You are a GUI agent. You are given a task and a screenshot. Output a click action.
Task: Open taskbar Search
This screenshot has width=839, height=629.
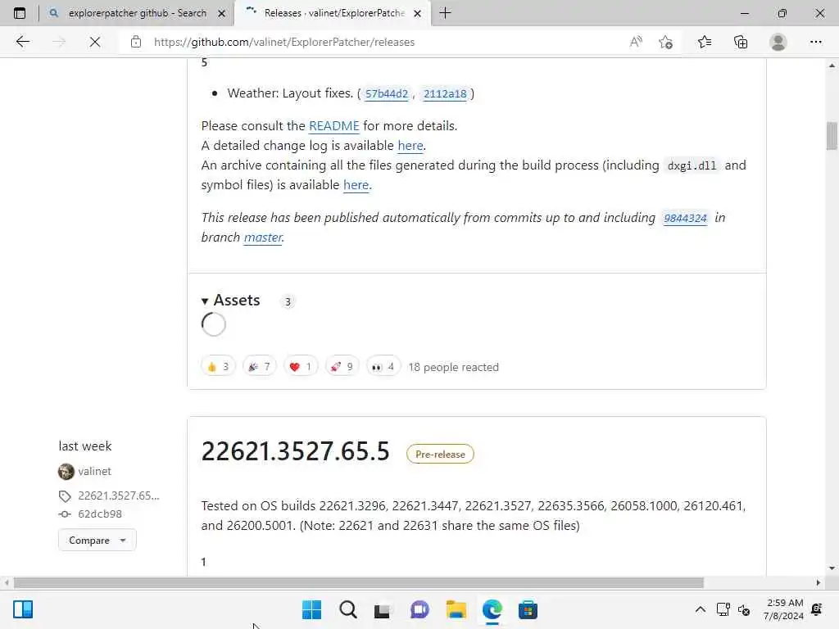[x=347, y=609]
